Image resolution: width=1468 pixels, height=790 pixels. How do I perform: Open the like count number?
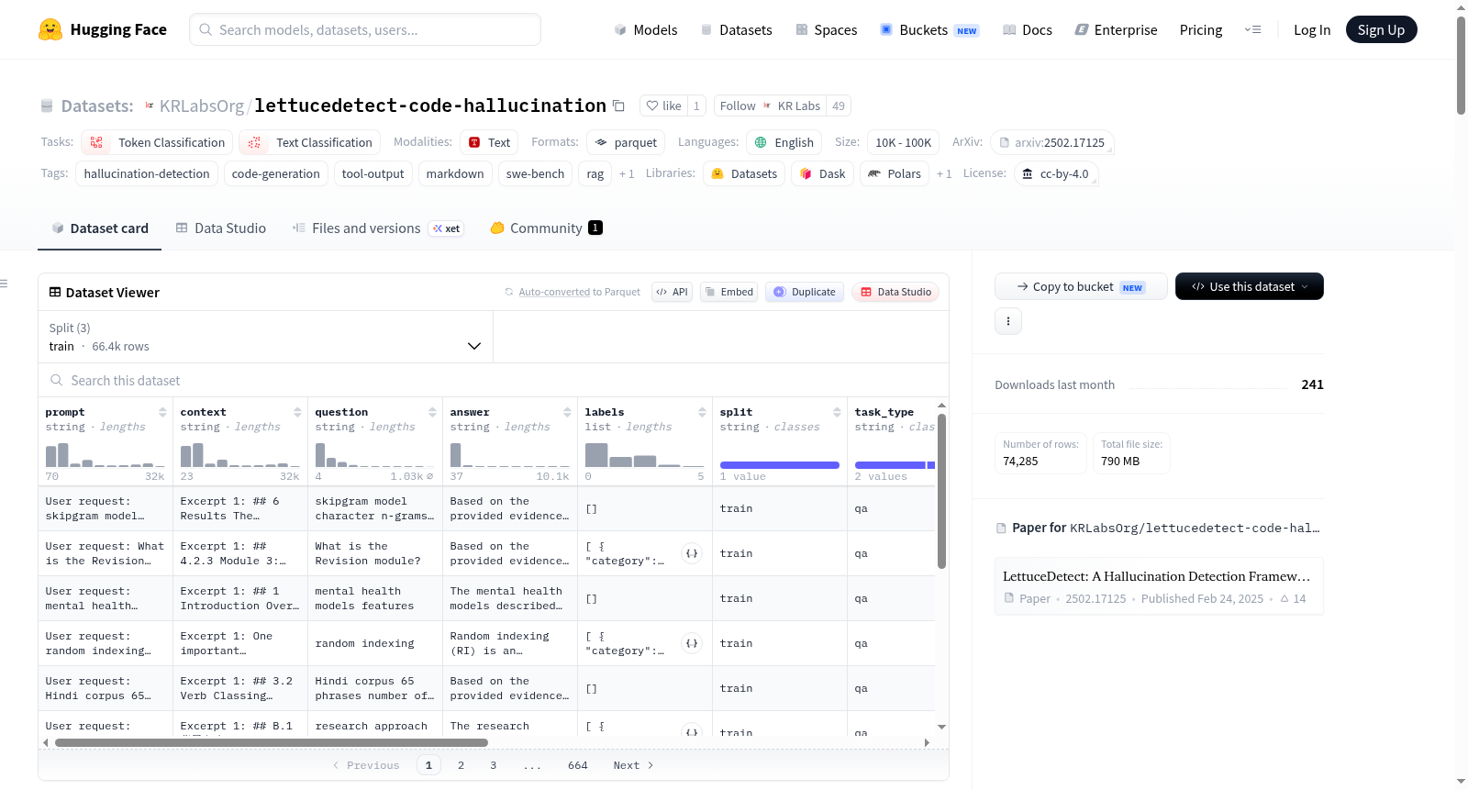(696, 106)
